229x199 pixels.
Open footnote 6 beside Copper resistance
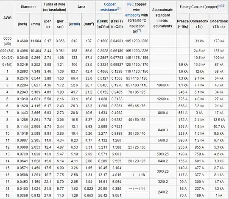pos(119,8)
